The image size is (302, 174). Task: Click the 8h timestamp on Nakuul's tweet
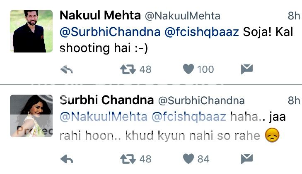coord(293,16)
